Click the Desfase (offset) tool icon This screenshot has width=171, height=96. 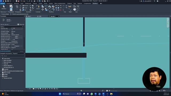(x=46, y=6)
